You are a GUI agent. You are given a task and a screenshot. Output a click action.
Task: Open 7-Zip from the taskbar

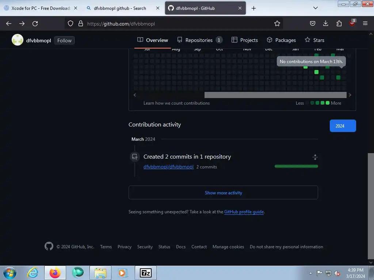click(146, 273)
